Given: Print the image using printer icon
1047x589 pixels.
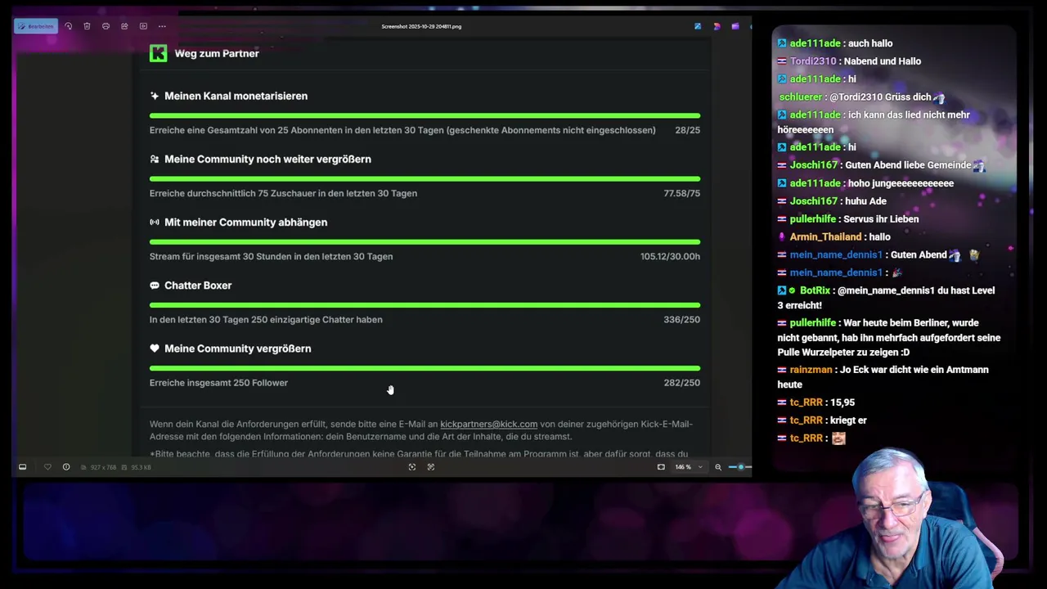Looking at the screenshot, I should (106, 26).
